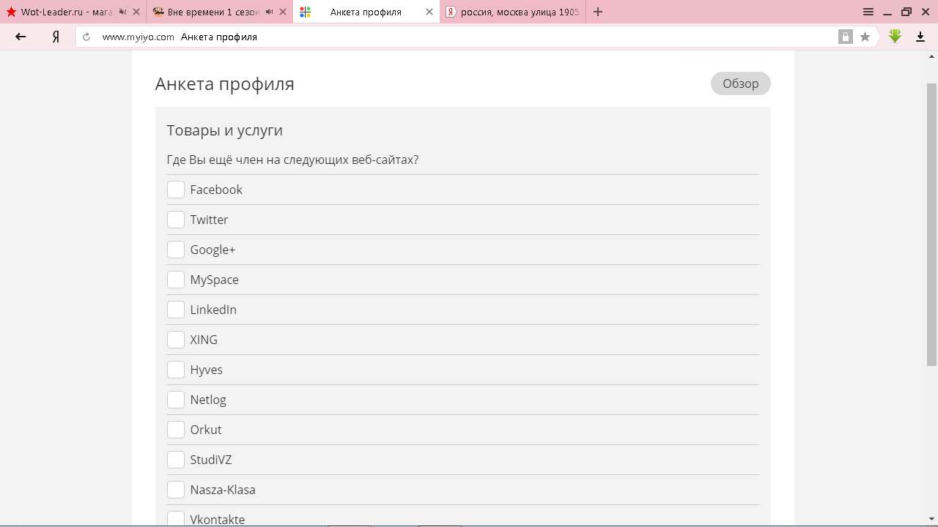
Task: Go back with the browser back arrow
Action: point(21,37)
